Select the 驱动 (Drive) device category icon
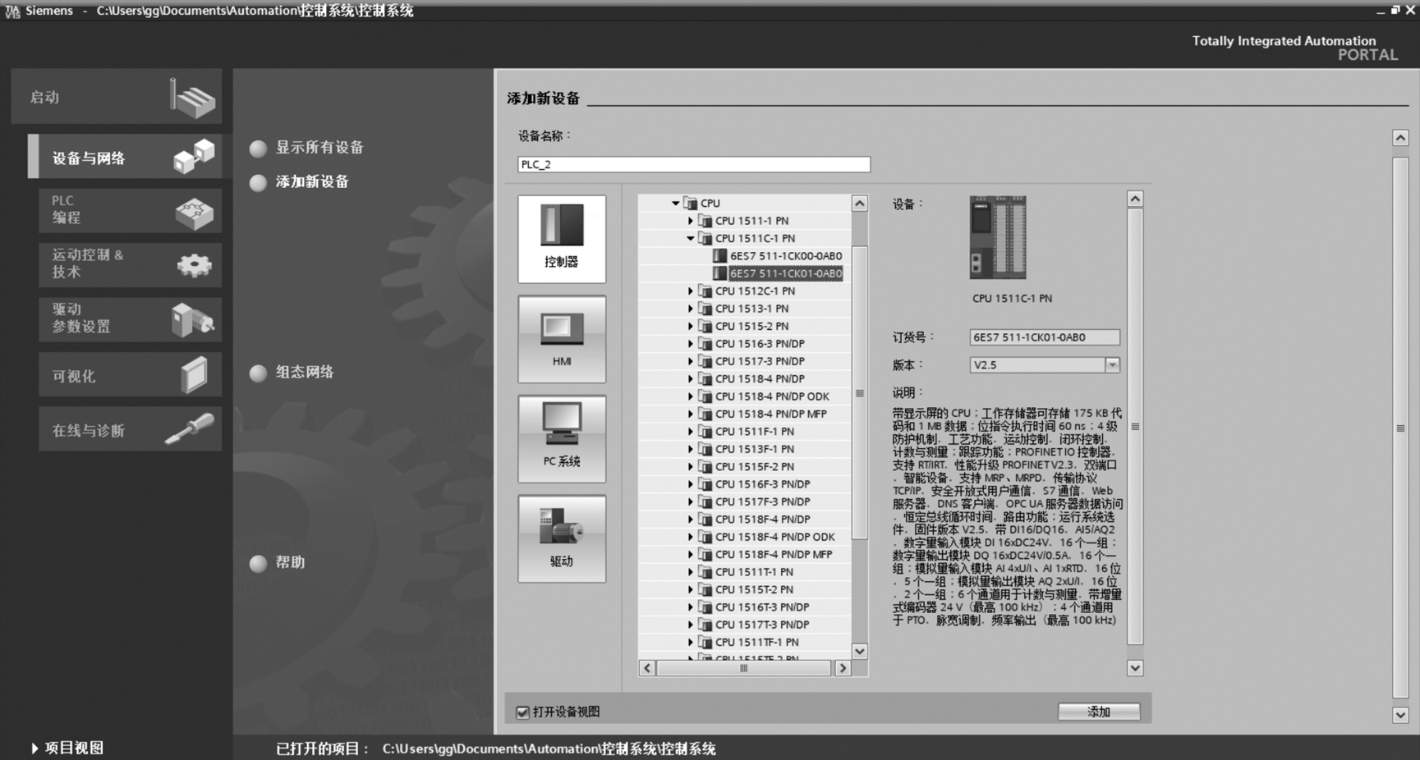The width and height of the screenshot is (1420, 760). pyautogui.click(x=562, y=539)
